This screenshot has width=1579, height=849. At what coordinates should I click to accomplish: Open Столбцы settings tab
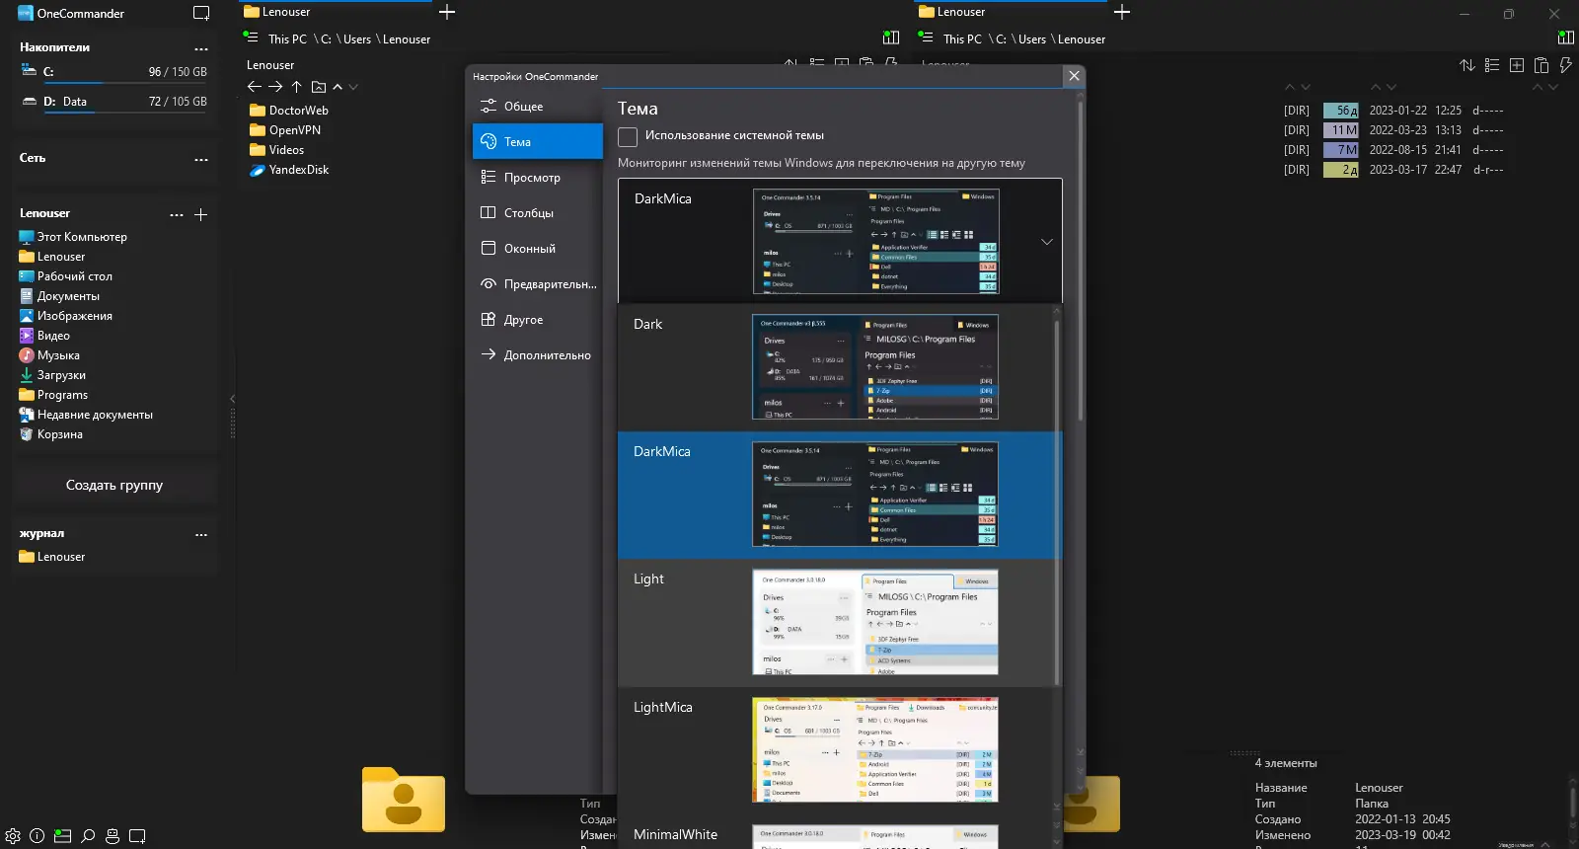(538, 213)
